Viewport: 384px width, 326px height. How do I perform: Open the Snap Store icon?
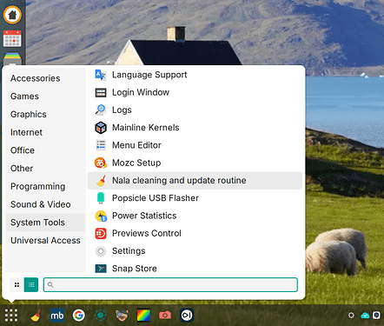click(101, 269)
